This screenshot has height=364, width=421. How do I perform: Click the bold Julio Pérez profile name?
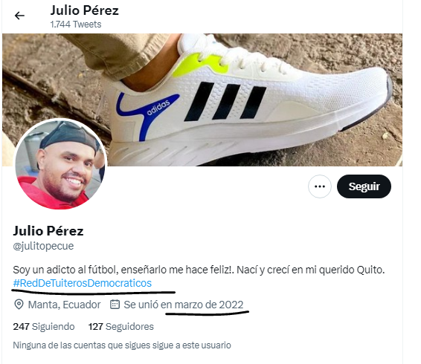click(x=48, y=231)
